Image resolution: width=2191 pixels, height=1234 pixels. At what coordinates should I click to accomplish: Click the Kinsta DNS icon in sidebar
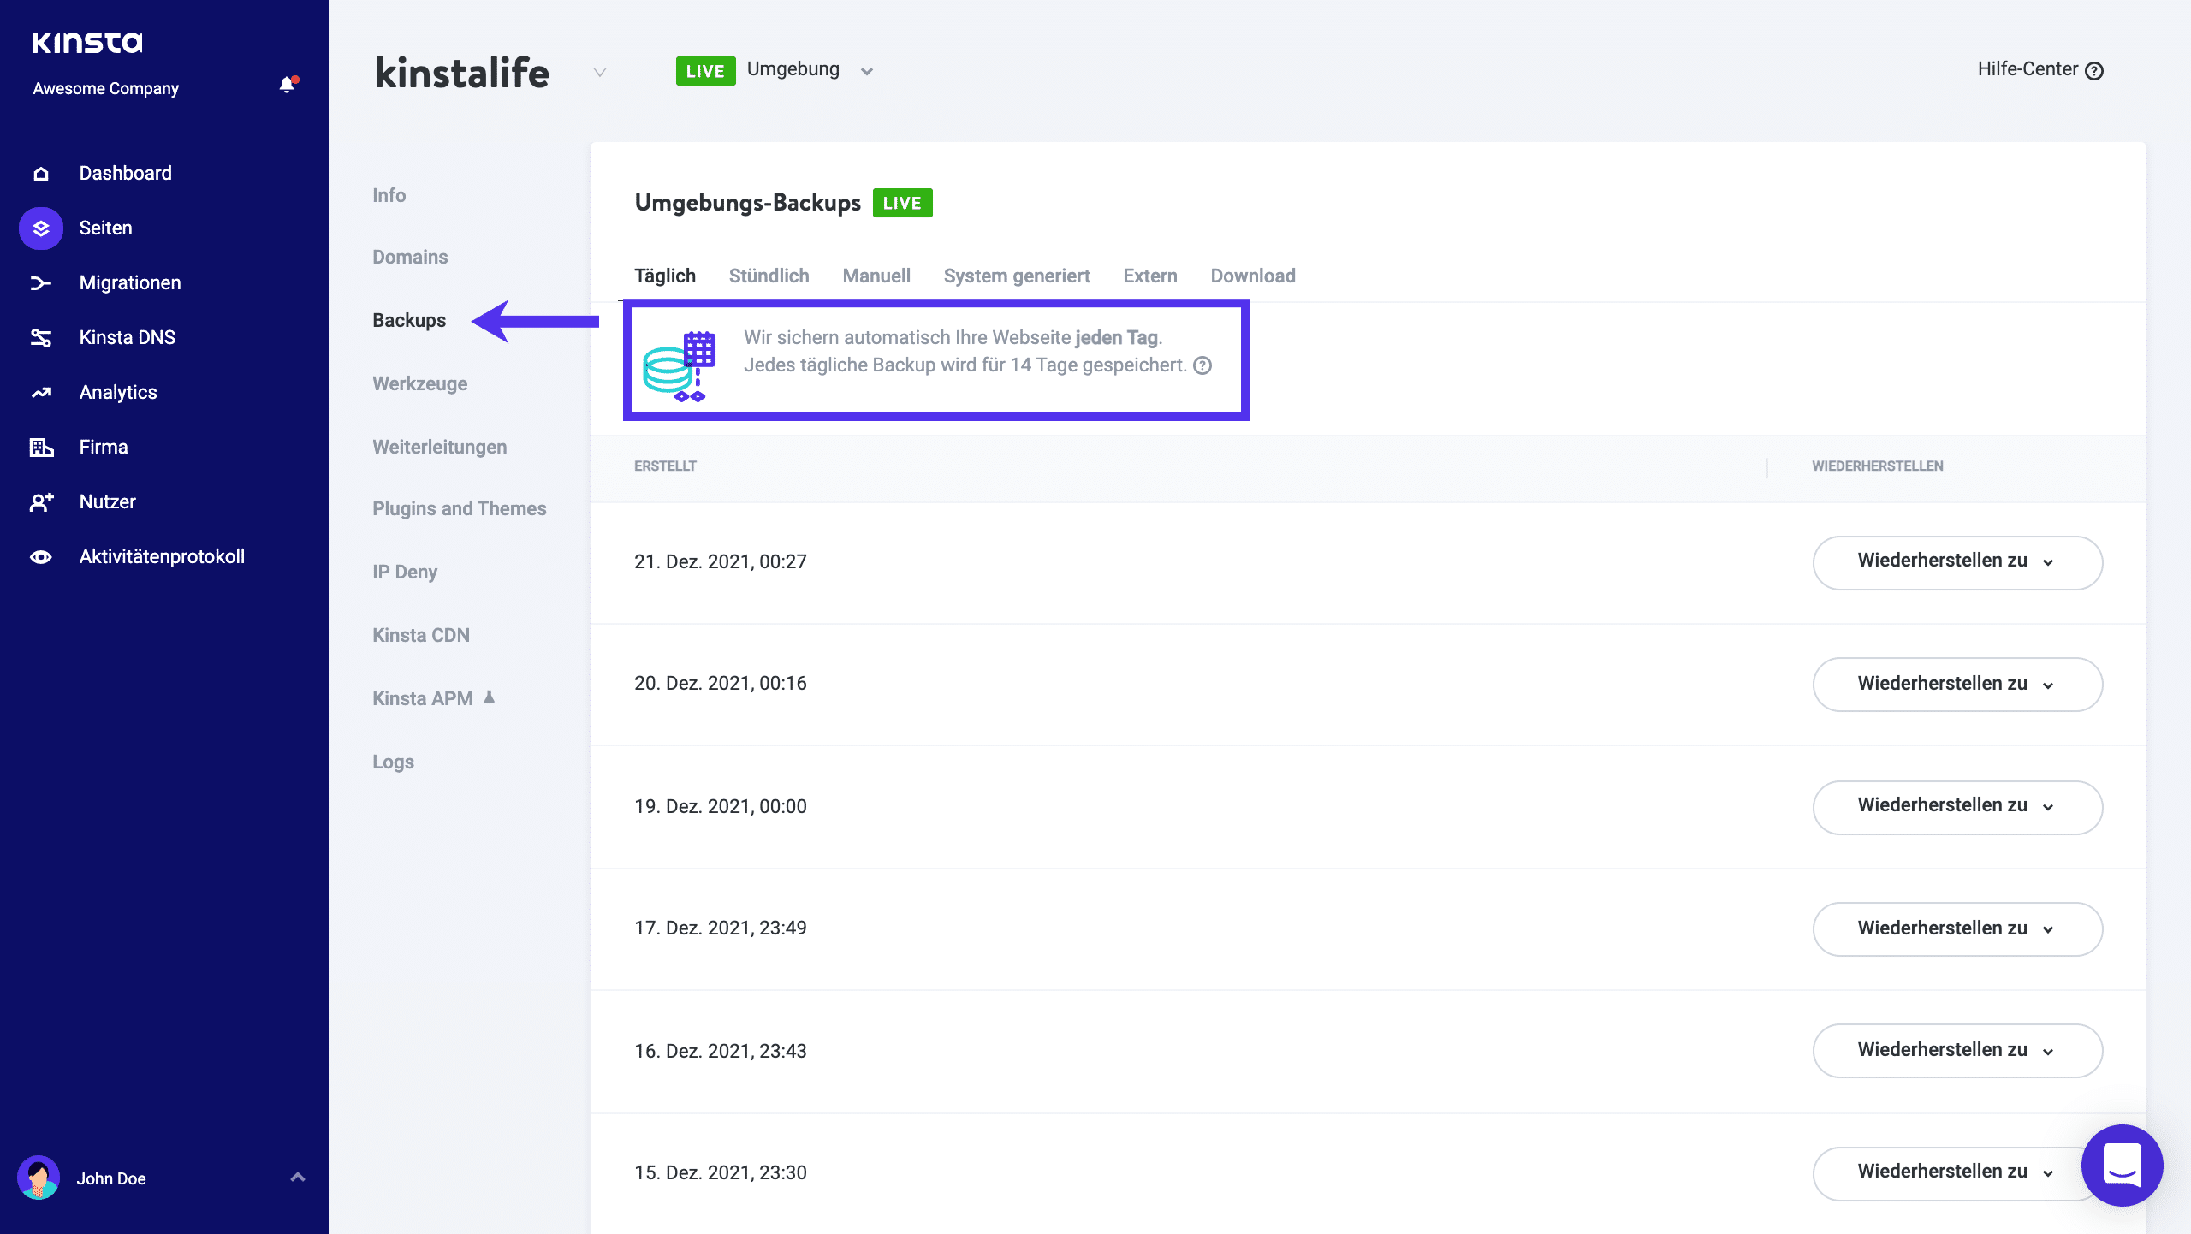coord(42,337)
